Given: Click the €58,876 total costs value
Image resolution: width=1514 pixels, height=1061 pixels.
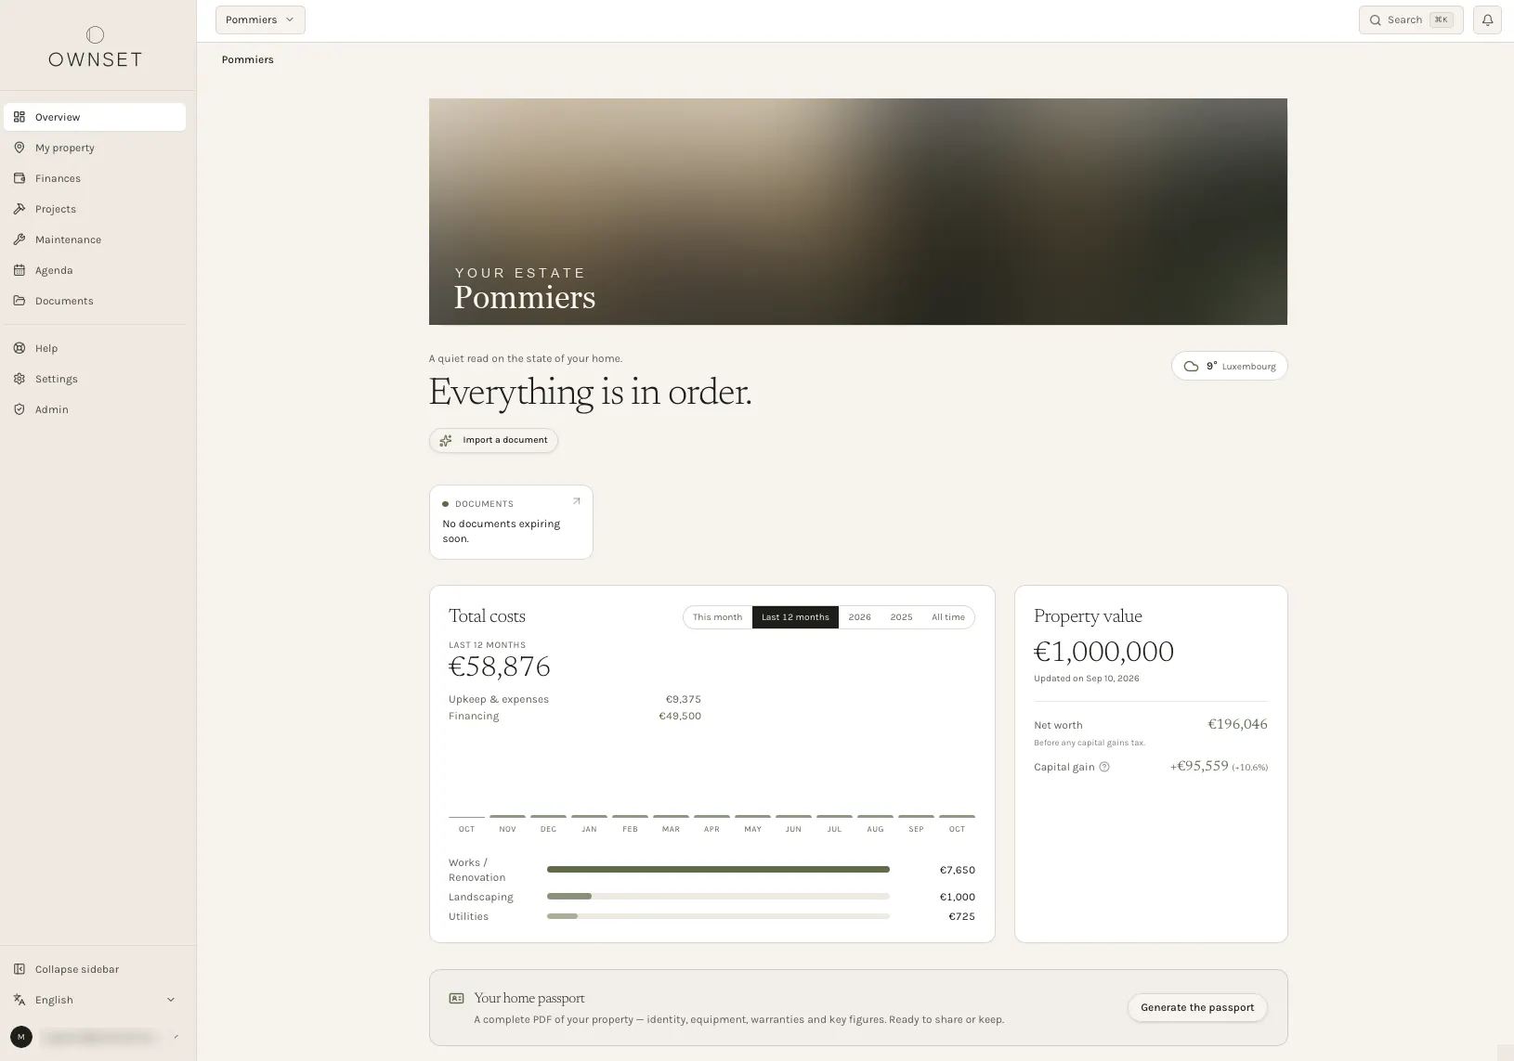Looking at the screenshot, I should point(500,666).
